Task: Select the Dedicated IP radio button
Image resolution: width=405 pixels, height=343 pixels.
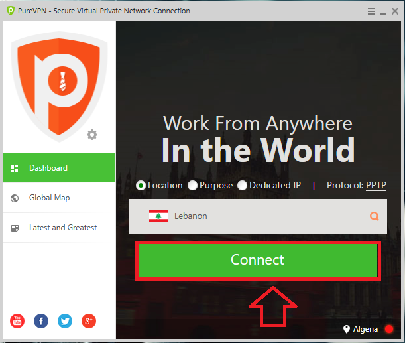Action: (243, 186)
